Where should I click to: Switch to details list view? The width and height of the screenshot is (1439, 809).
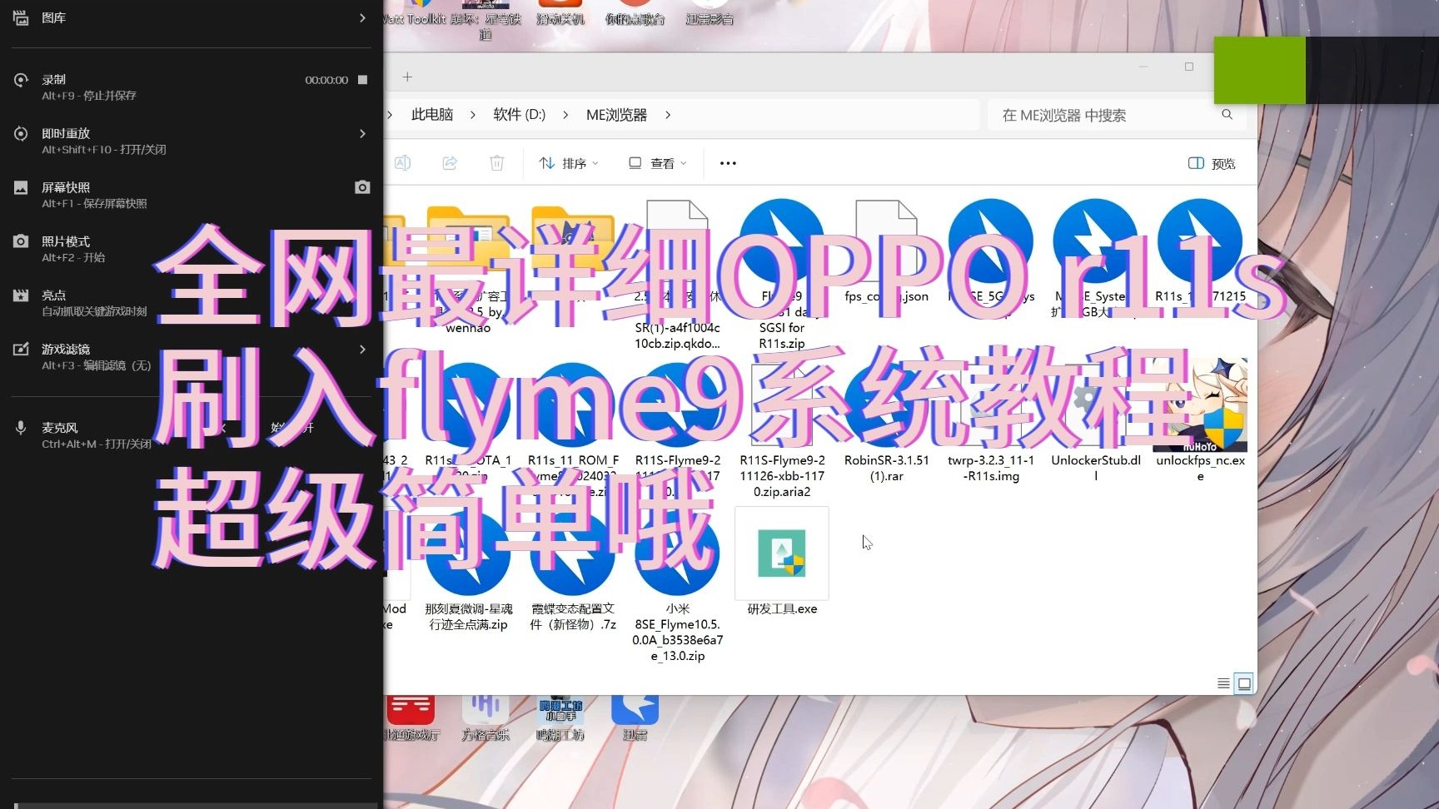point(1223,683)
